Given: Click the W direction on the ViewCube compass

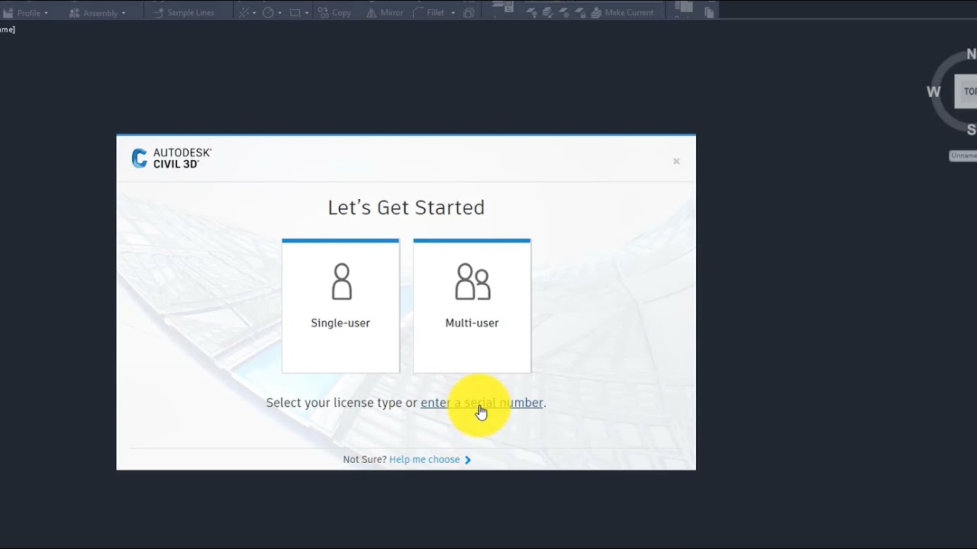Looking at the screenshot, I should coord(933,91).
